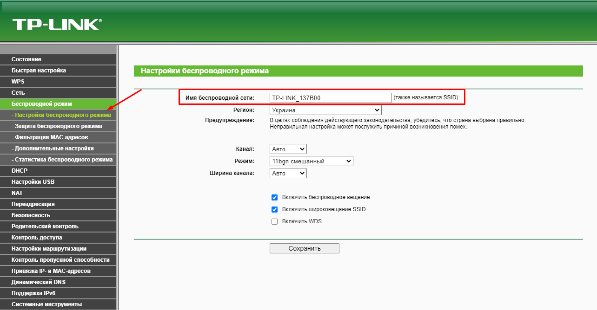Image resolution: width=597 pixels, height=310 pixels.
Task: Click the text также называется SSID
Action: point(426,98)
